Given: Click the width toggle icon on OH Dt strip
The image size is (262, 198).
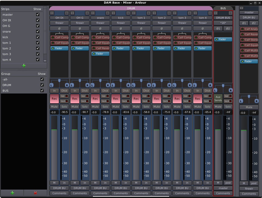Looking at the screenshot, I should tap(52, 13).
